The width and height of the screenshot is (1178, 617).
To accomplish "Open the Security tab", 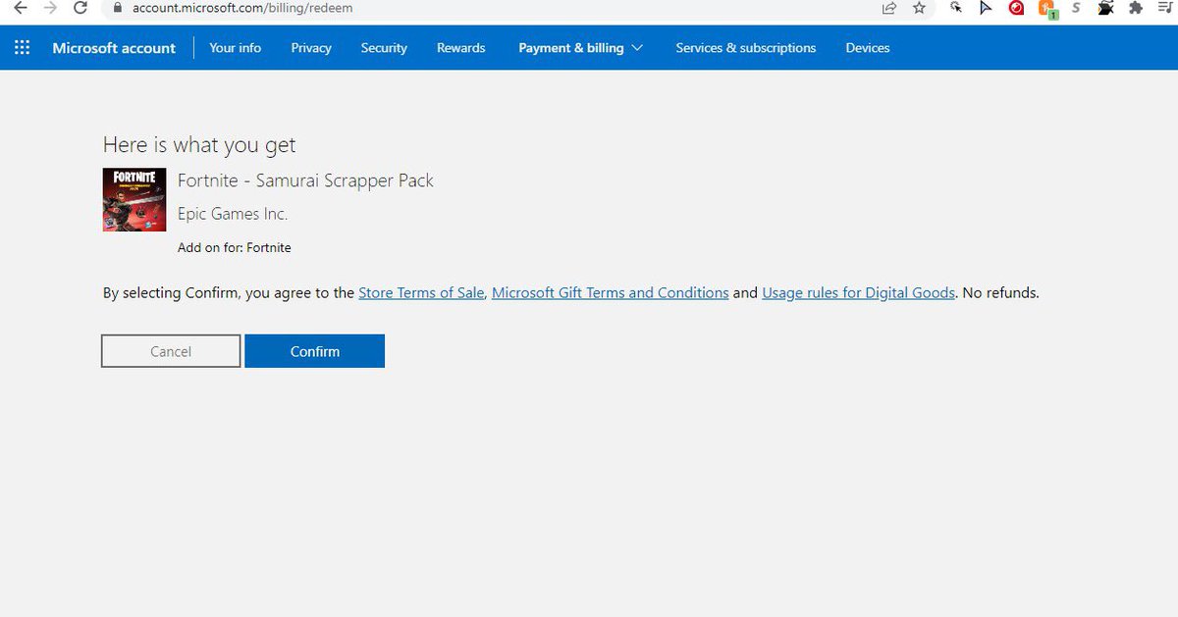I will [384, 47].
